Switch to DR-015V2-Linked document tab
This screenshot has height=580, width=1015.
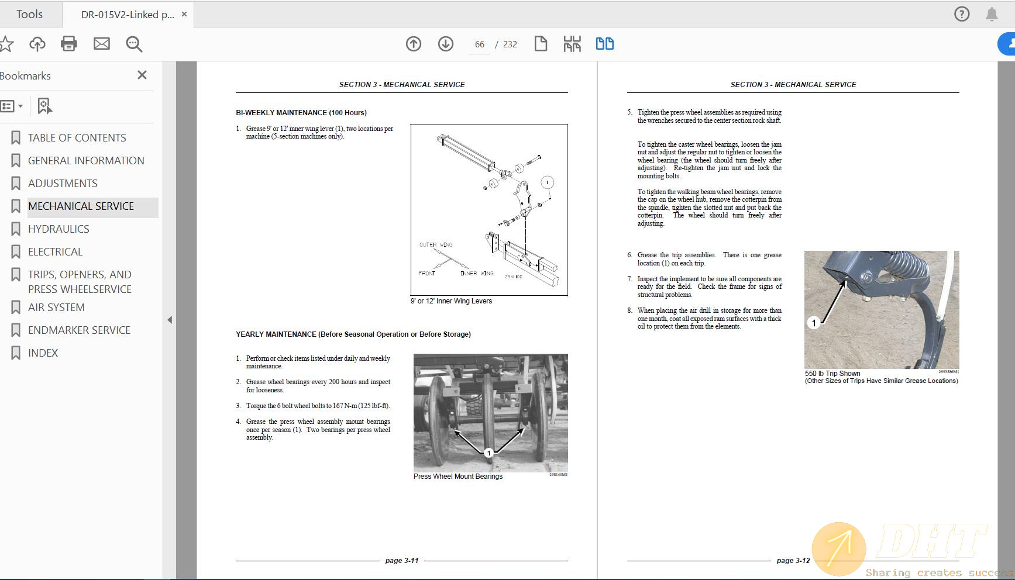pyautogui.click(x=128, y=15)
